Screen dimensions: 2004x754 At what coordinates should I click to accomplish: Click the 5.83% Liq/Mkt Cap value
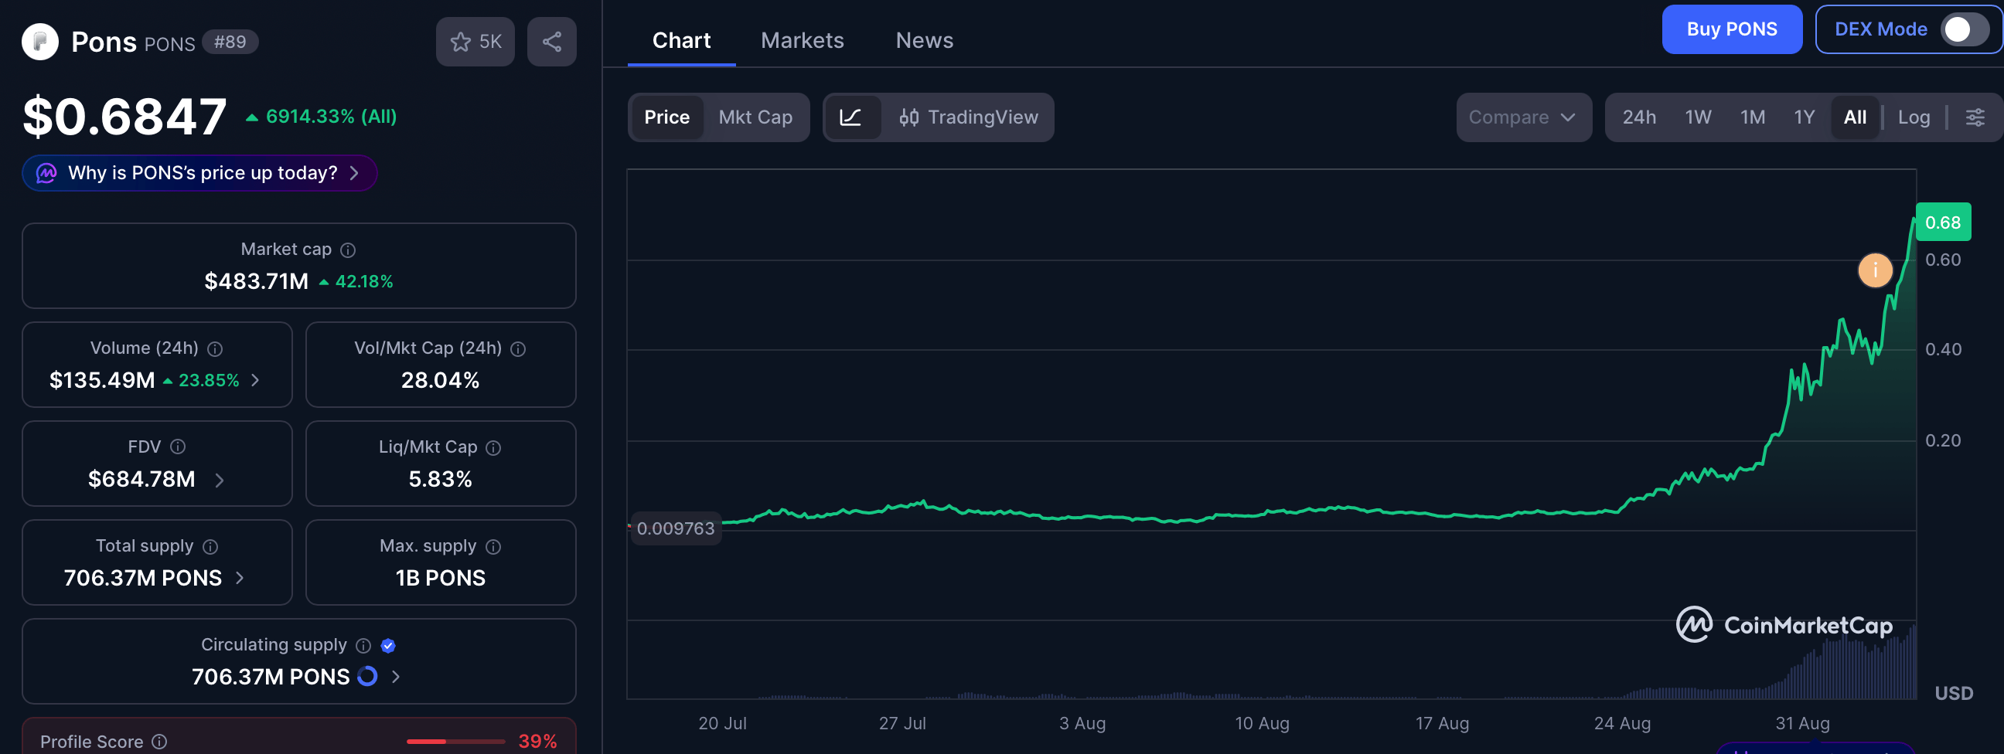pos(441,480)
